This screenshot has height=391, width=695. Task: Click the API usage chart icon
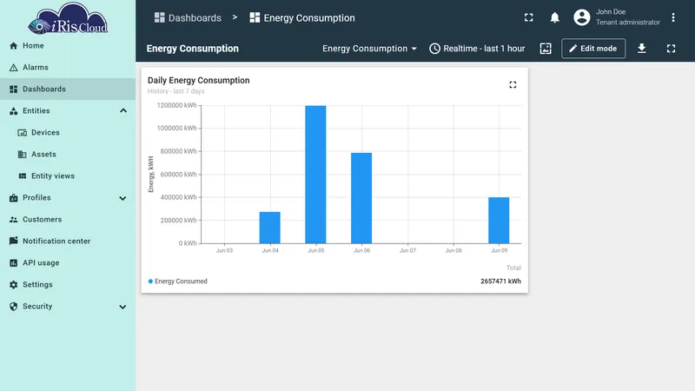(14, 263)
